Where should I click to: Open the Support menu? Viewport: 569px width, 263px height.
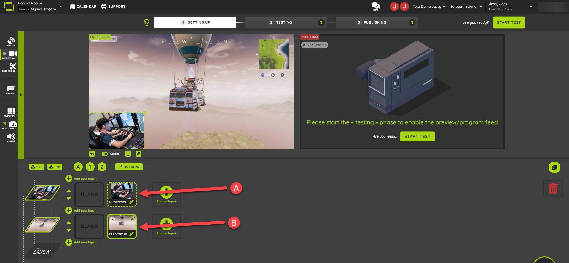tap(113, 7)
